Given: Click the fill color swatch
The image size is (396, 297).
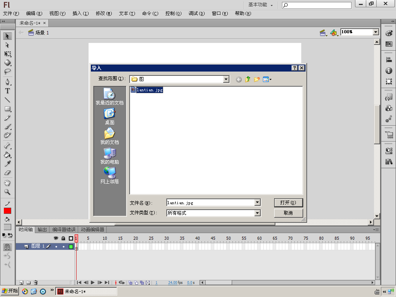Looking at the screenshot, I should tap(7, 227).
